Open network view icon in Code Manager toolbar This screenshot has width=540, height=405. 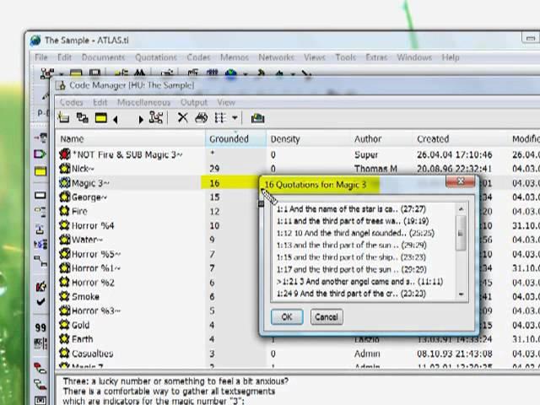click(156, 118)
